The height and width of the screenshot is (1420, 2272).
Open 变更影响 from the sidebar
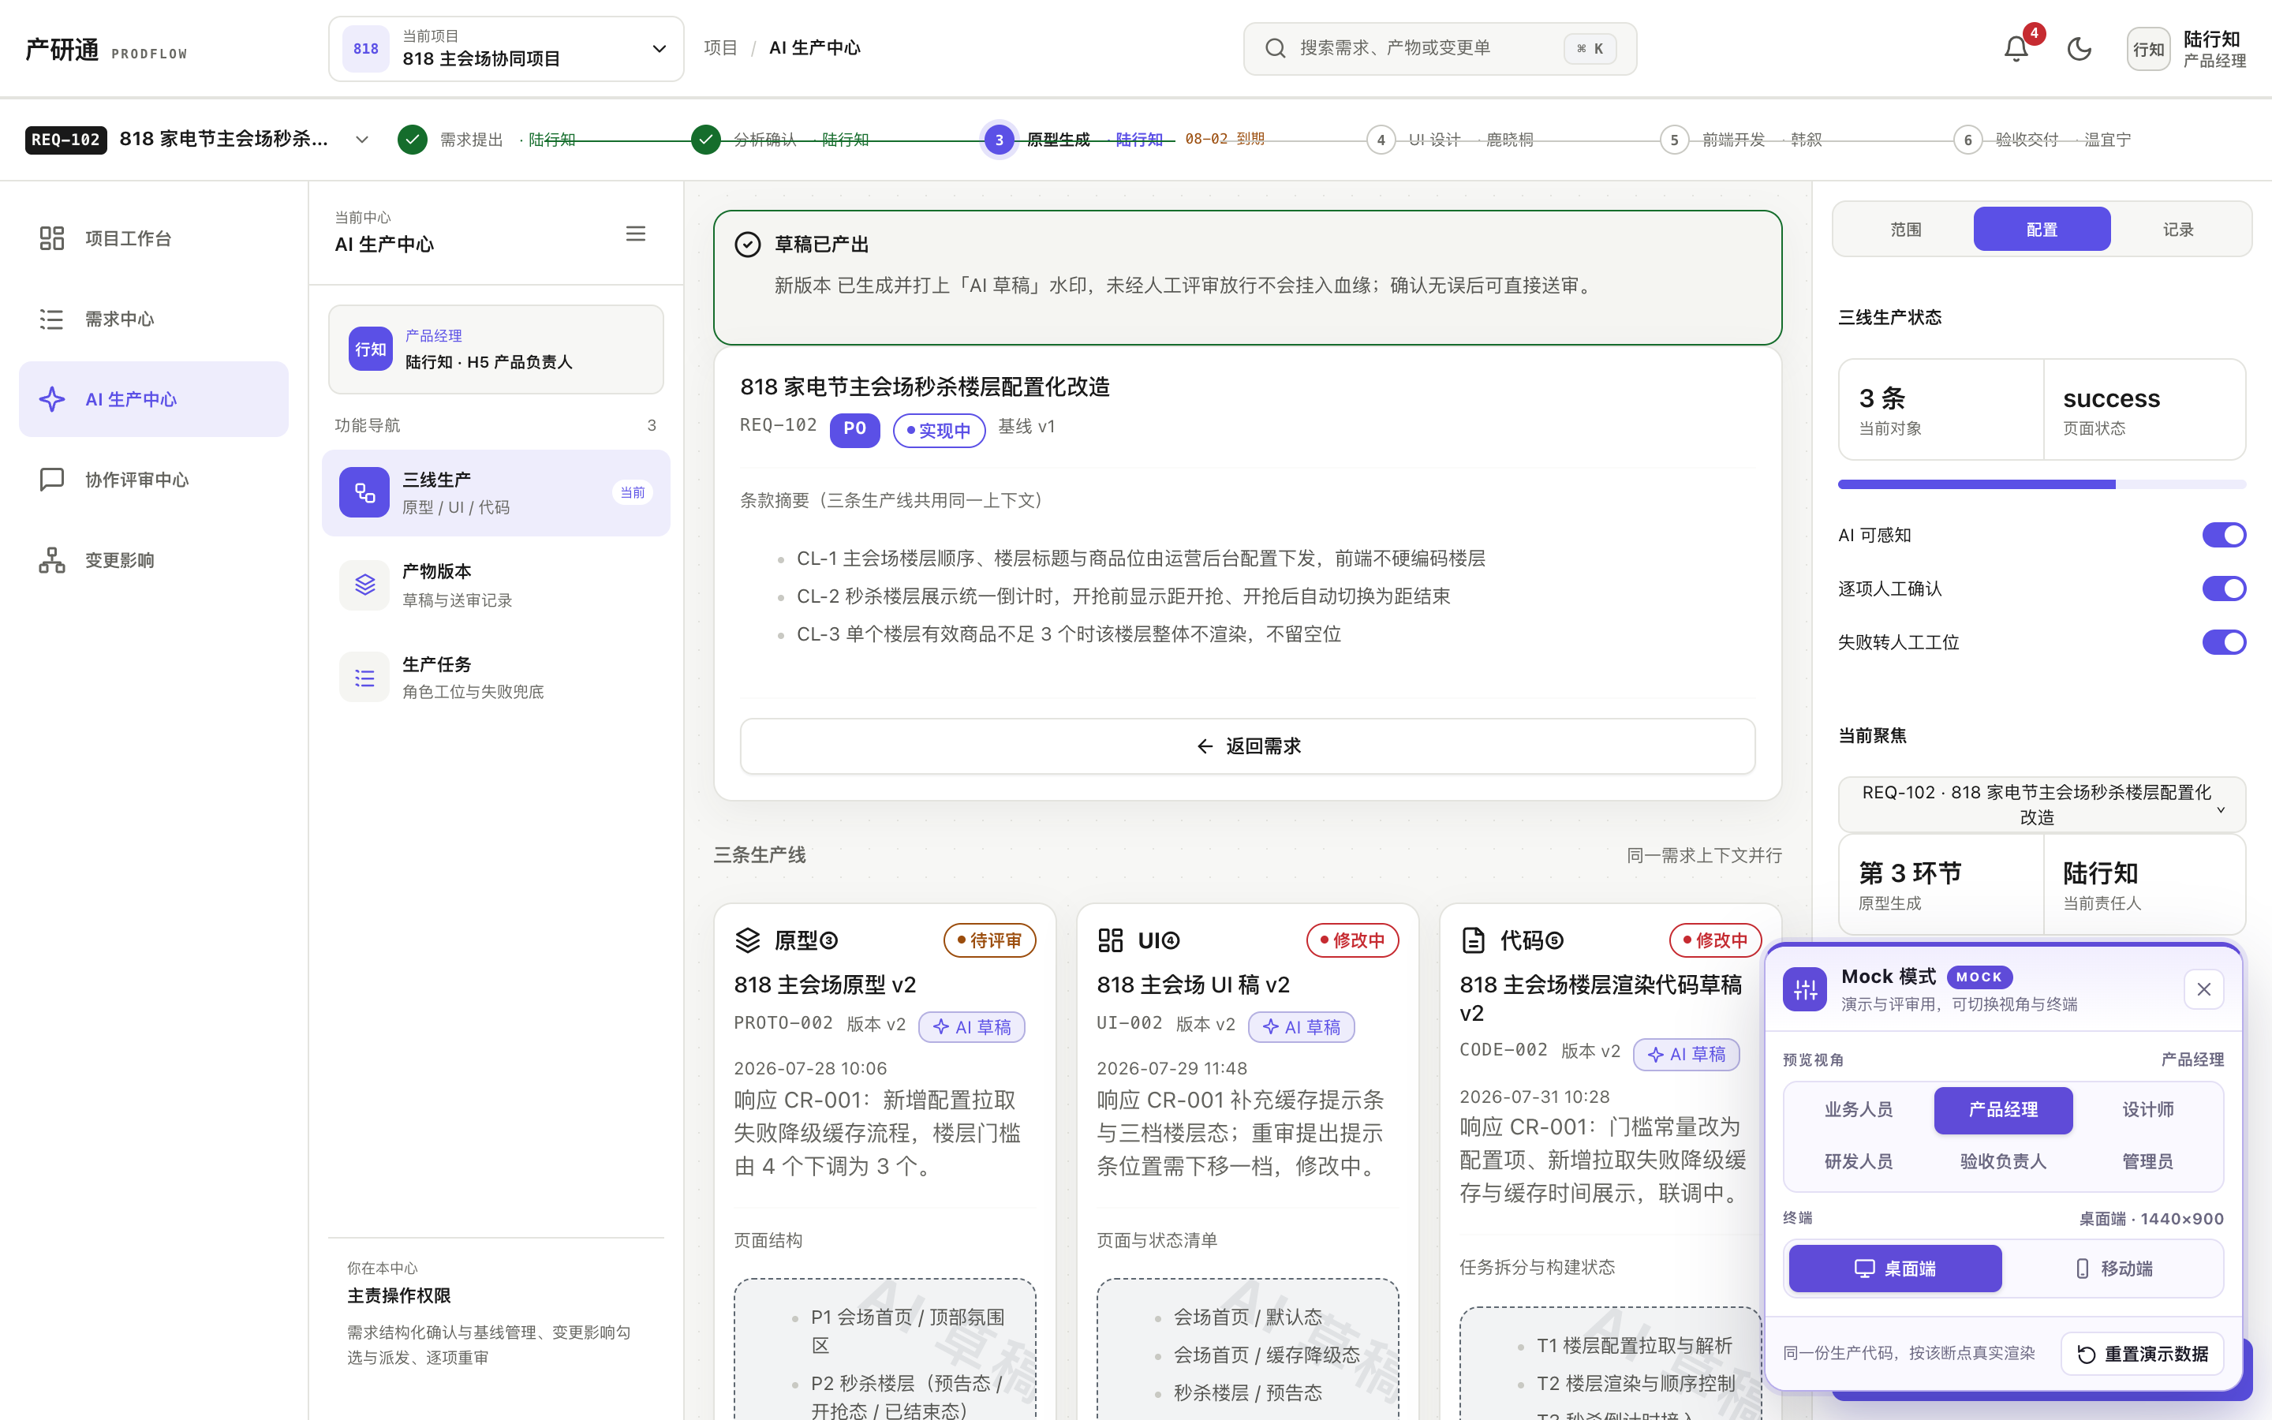154,560
